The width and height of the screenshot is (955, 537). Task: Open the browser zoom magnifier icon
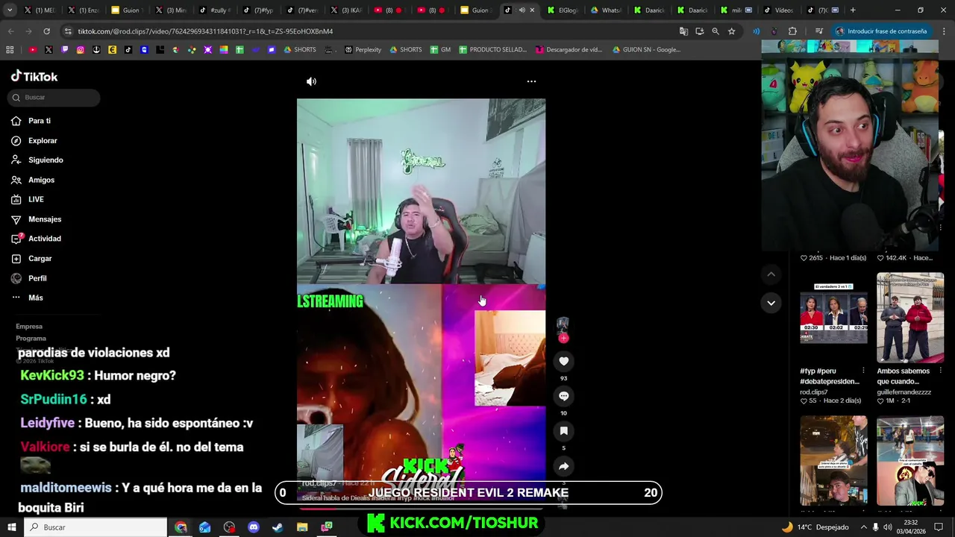716,31
